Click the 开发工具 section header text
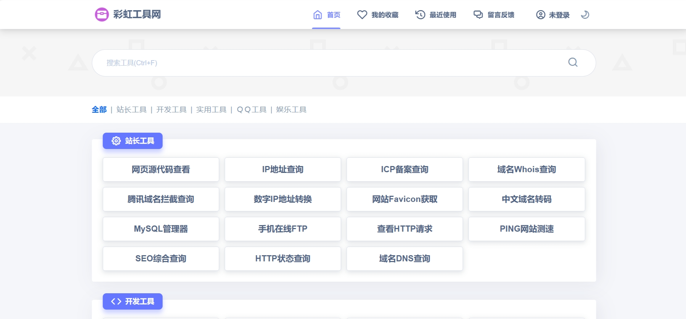 tap(140, 301)
